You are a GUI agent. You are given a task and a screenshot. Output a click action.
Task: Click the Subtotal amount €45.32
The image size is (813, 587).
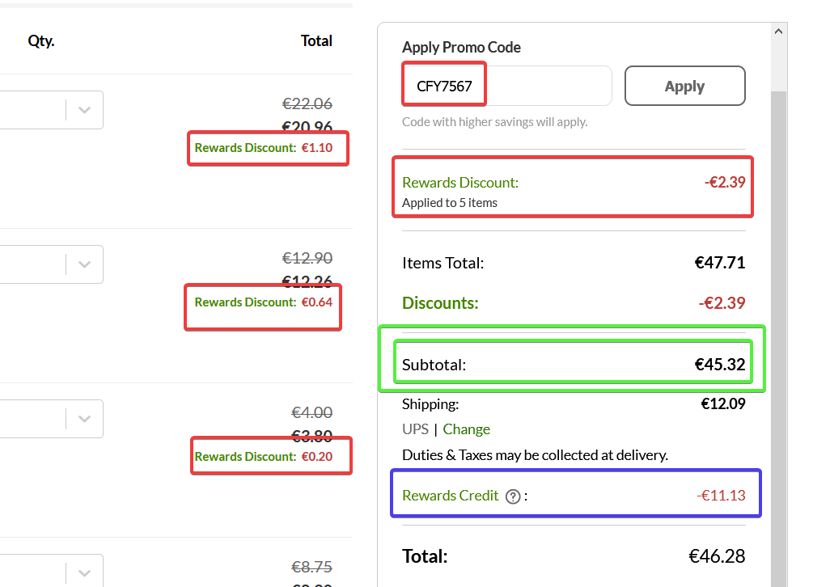point(720,365)
